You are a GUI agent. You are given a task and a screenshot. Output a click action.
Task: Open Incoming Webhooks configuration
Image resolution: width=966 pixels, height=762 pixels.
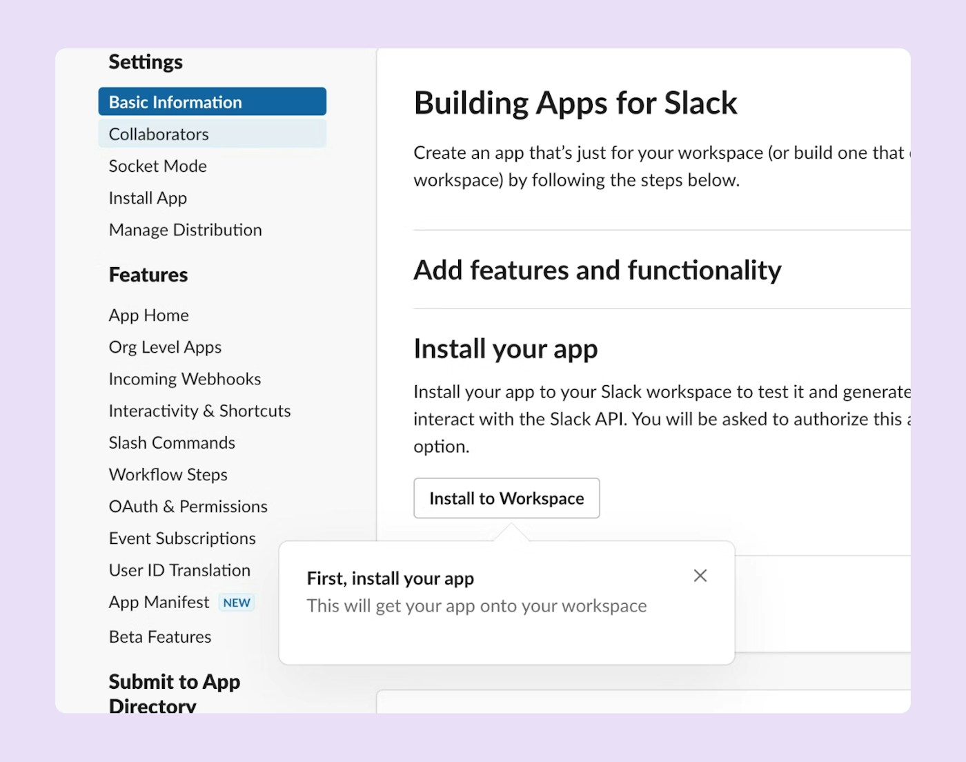[184, 379]
